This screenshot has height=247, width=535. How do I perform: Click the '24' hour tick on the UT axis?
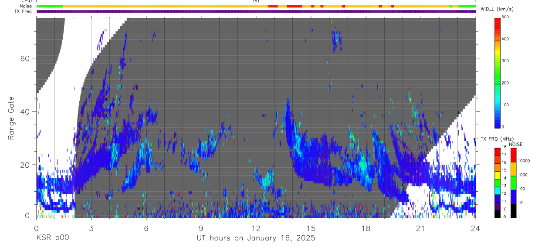pos(475,228)
